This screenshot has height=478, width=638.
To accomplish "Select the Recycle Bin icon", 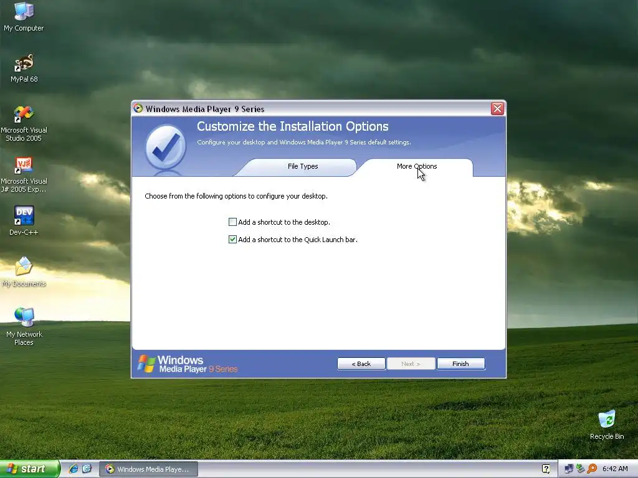I will pos(607,424).
